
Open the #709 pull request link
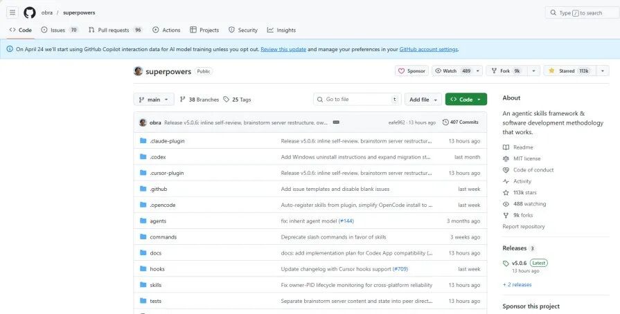[400, 269]
